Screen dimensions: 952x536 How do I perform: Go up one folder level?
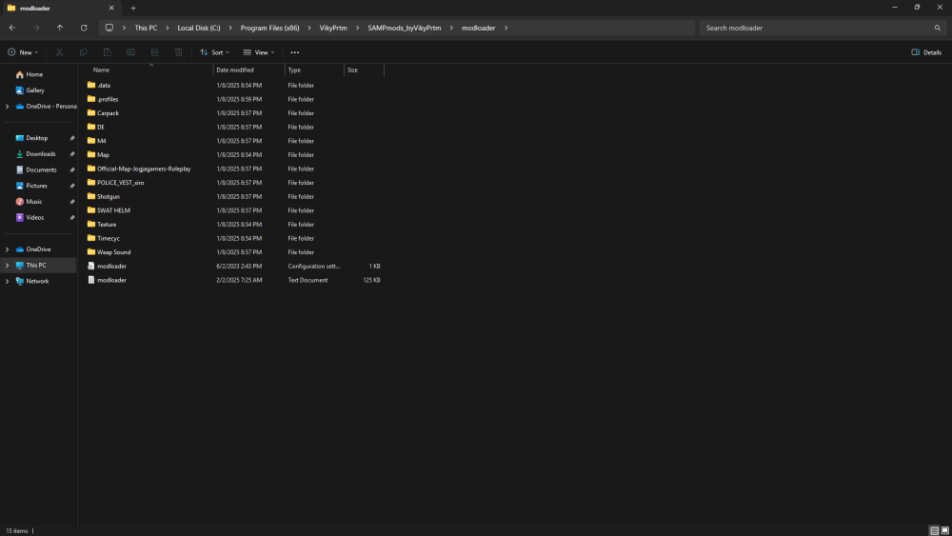[x=59, y=28]
